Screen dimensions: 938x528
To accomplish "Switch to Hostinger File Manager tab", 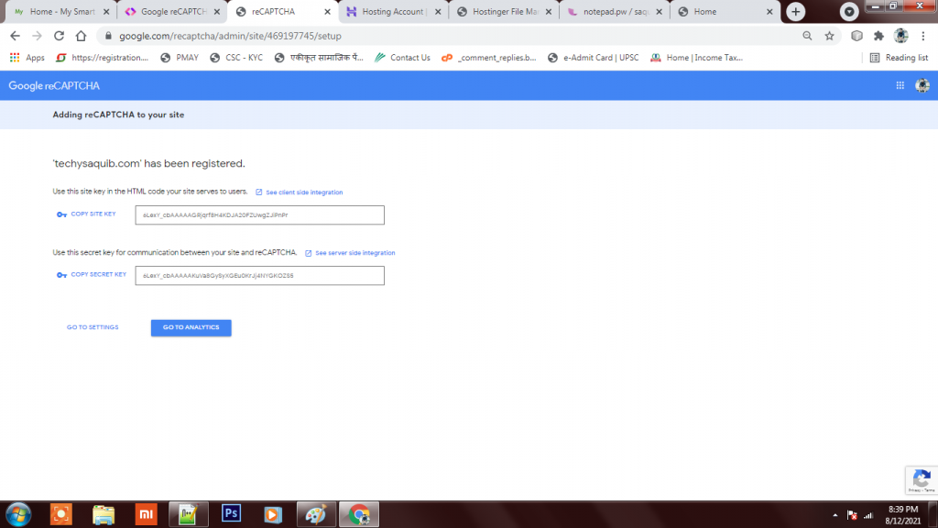I will 505,11.
